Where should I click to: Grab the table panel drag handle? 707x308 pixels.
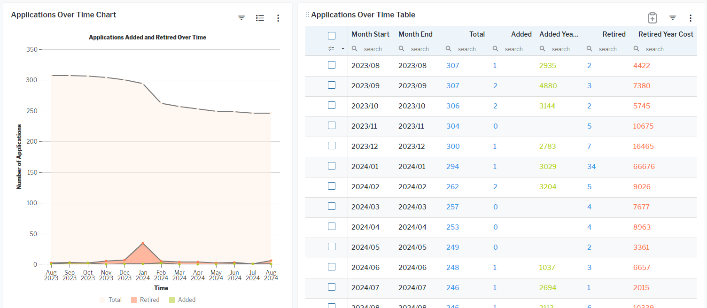(308, 15)
